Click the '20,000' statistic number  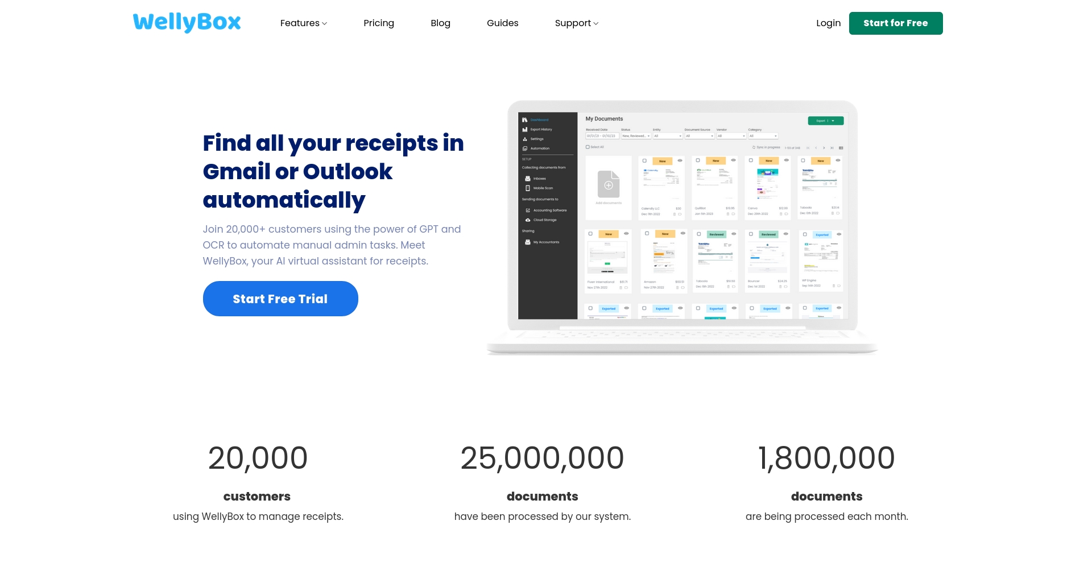[258, 458]
